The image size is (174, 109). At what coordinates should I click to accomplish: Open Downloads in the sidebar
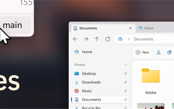(x=100, y=82)
